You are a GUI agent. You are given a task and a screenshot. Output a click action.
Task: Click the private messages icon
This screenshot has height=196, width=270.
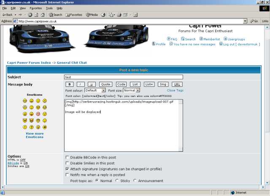(171, 44)
